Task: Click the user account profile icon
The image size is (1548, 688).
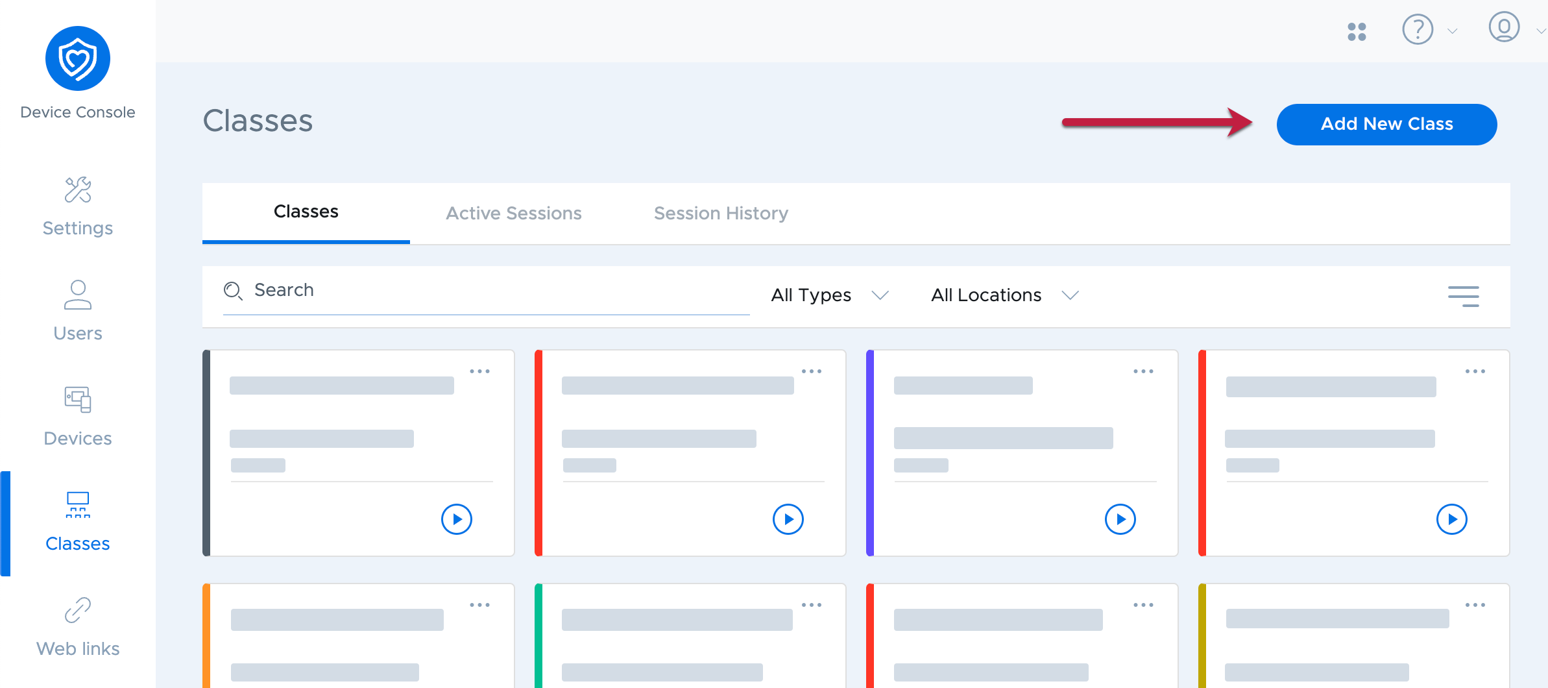Action: 1504,27
